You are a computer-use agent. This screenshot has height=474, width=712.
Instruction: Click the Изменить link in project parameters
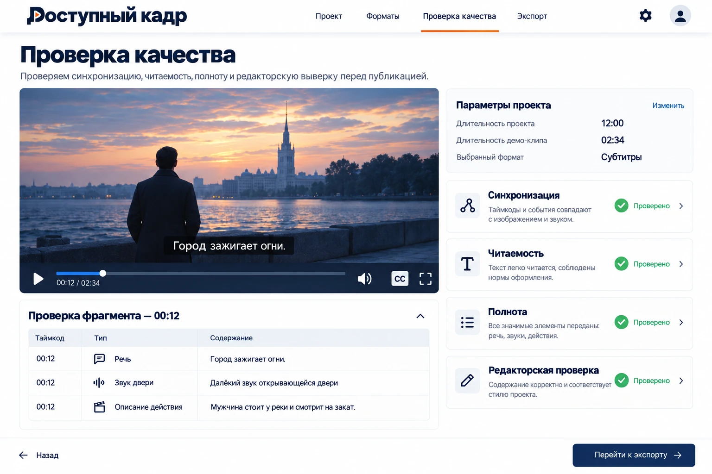[x=668, y=106]
